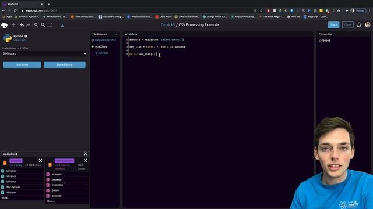The height and width of the screenshot is (209, 373).
Task: Click the Done Editing button
Action: coord(65,64)
